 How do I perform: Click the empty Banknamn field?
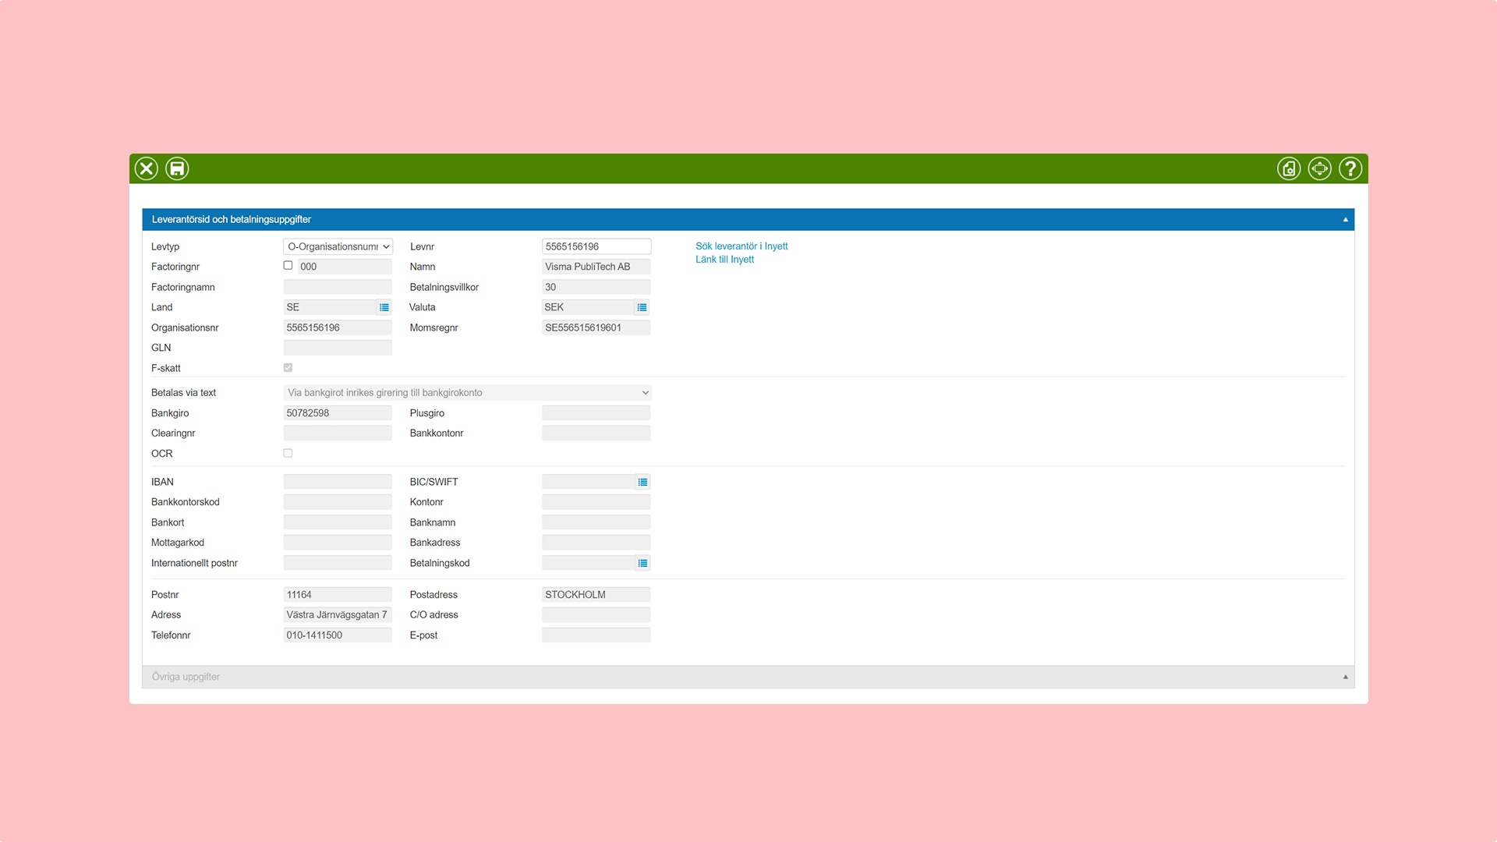[596, 522]
